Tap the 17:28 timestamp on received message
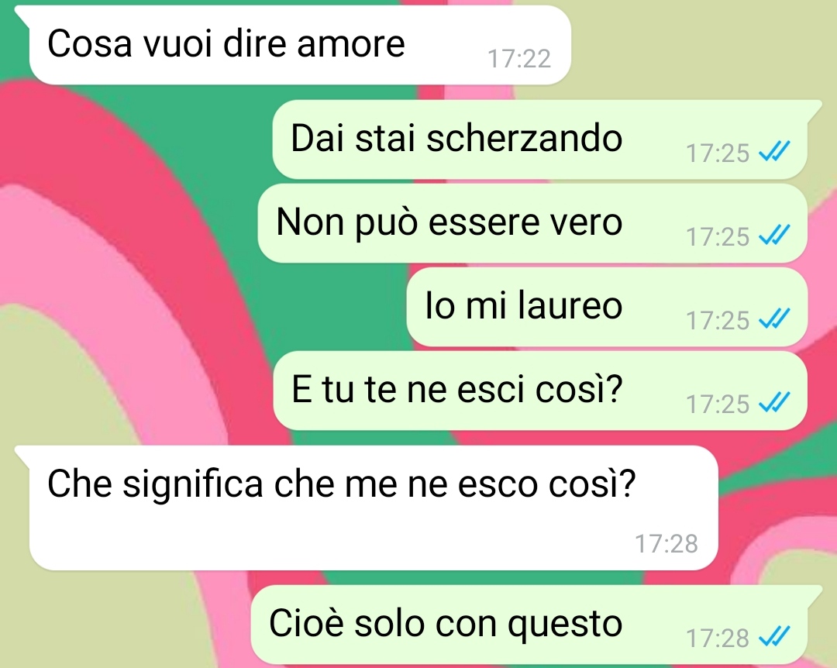Image resolution: width=837 pixels, height=668 pixels. point(666,544)
